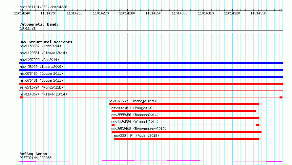Open variant esv1001413 (Pang2010)
292x165 pixels.
point(132,108)
